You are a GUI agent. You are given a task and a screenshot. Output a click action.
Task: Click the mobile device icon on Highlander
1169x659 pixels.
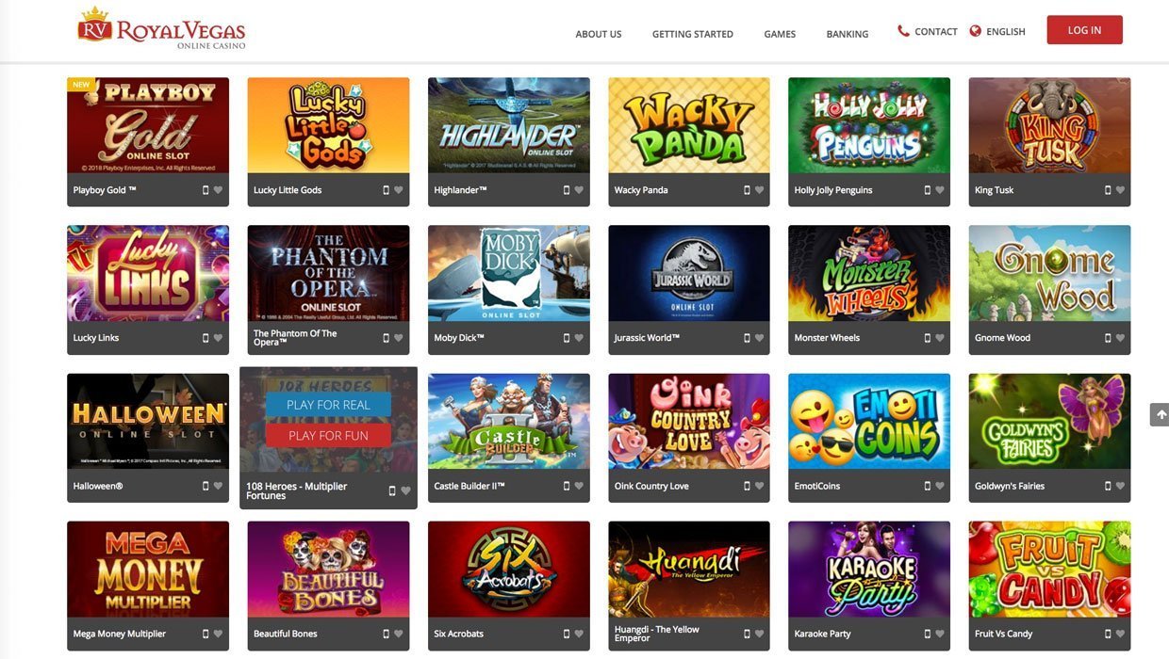click(567, 190)
